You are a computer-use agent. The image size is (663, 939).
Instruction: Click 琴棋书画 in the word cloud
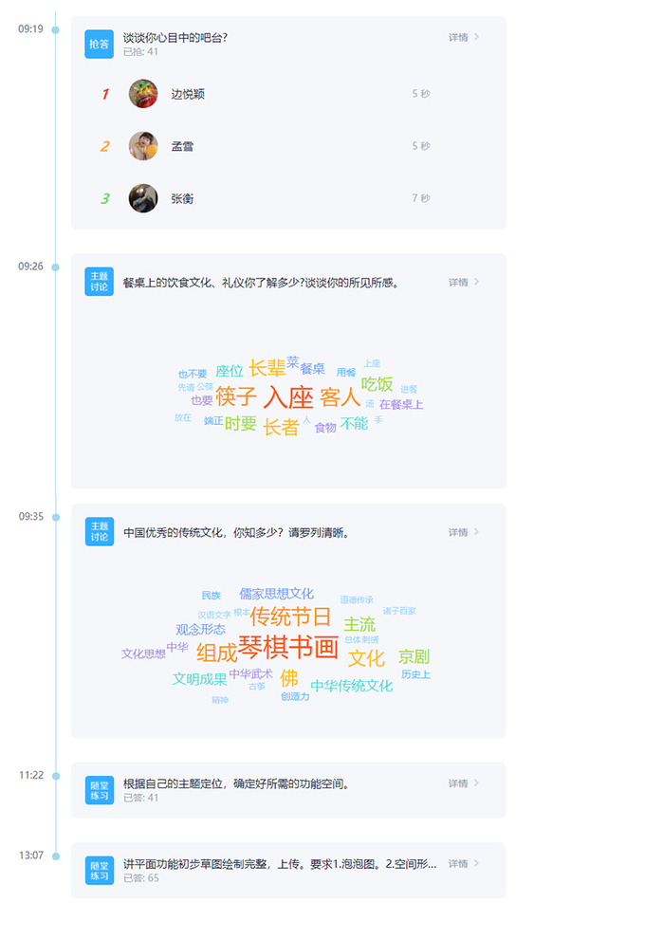coord(288,647)
